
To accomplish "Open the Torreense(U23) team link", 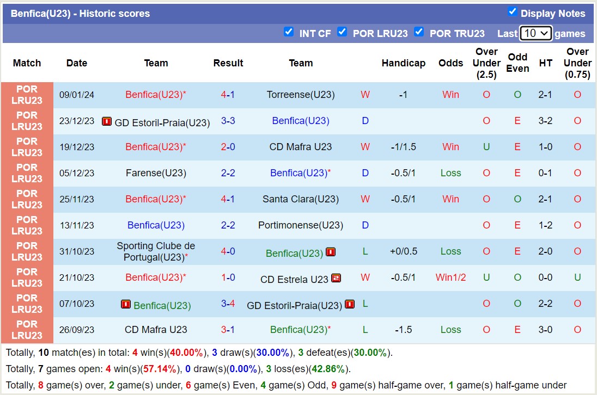I will pyautogui.click(x=301, y=95).
